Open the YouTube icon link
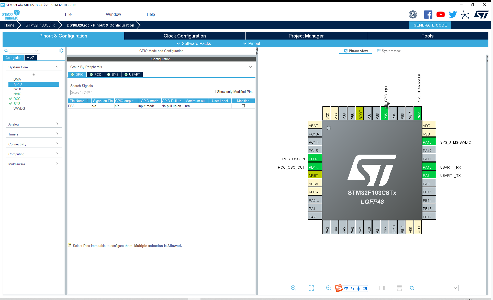Image resolution: width=493 pixels, height=300 pixels. (440, 15)
